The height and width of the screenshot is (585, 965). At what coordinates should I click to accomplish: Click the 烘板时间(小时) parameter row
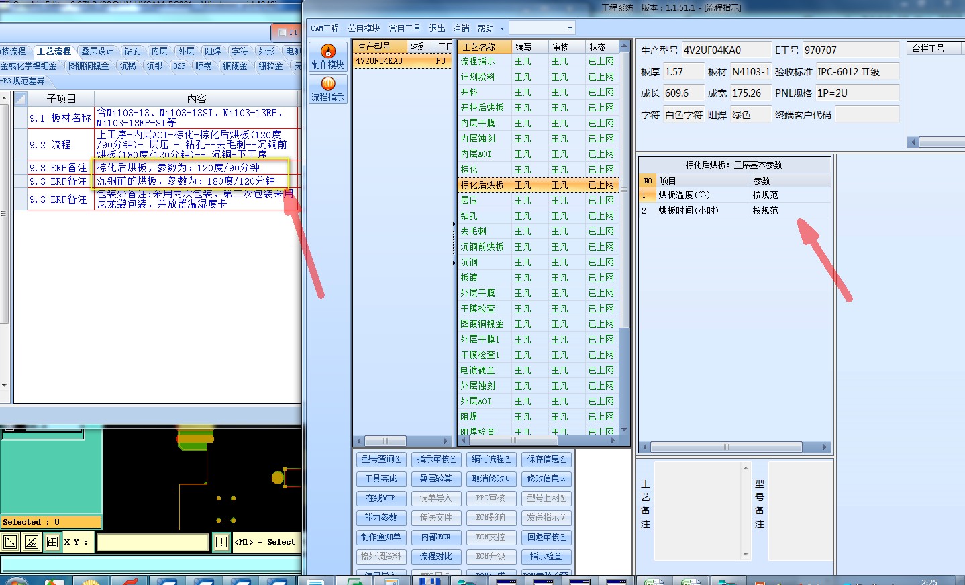734,210
